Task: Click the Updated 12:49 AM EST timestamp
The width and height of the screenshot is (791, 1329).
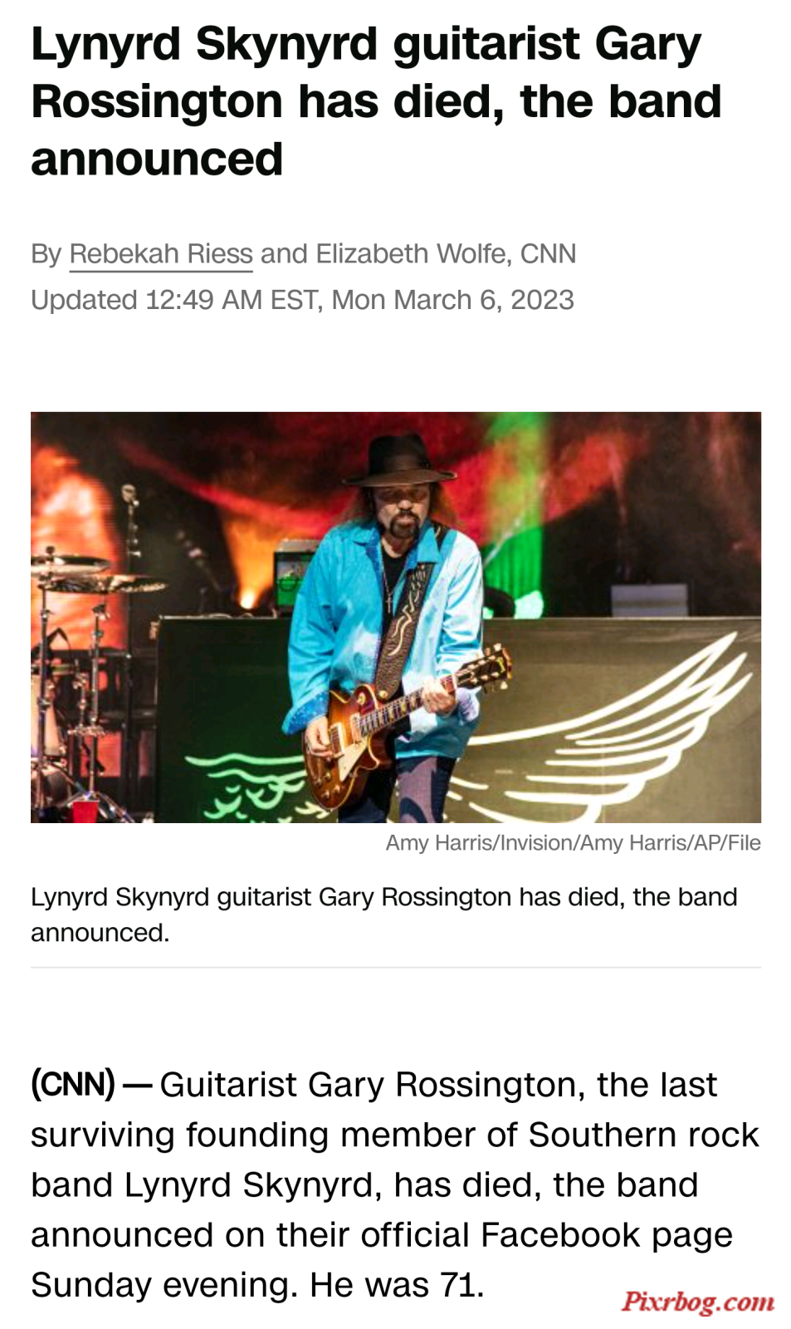Action: point(302,300)
